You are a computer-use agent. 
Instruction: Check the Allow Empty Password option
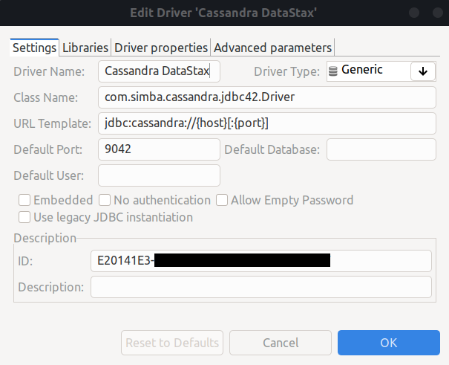point(222,200)
